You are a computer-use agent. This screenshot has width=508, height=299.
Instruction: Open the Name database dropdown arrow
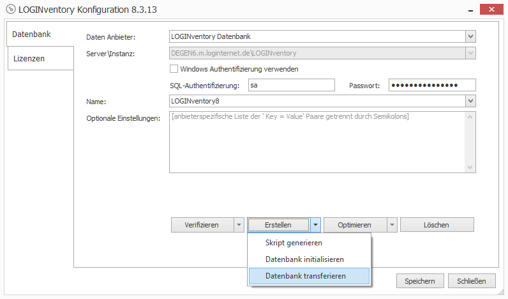click(x=470, y=101)
